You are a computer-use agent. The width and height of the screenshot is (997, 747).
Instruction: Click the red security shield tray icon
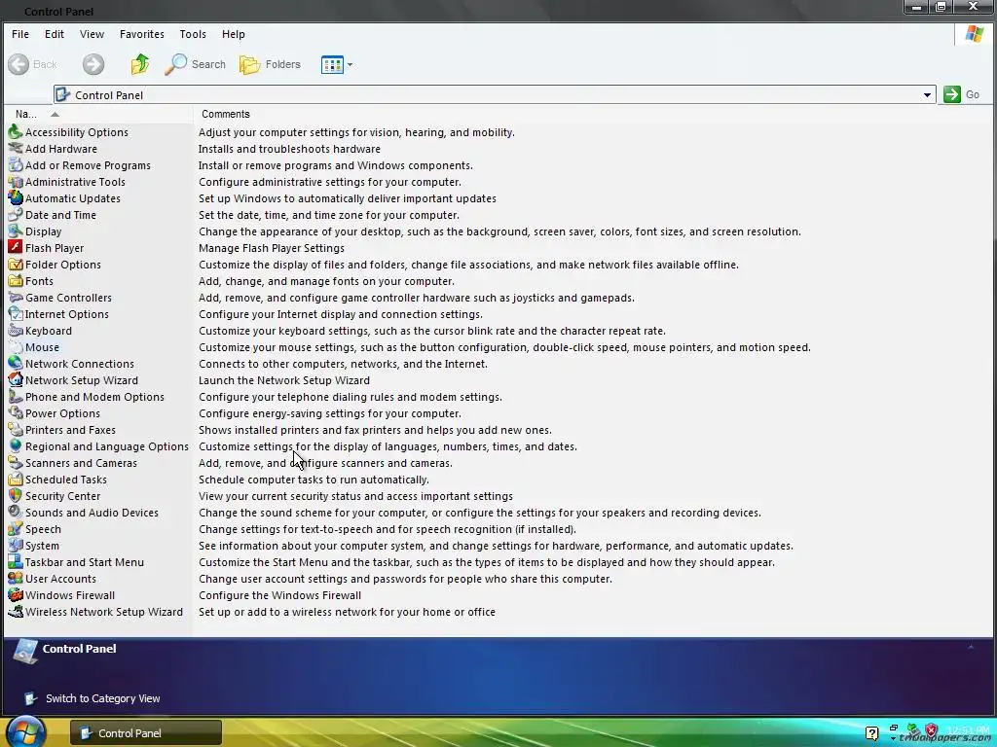(x=932, y=730)
